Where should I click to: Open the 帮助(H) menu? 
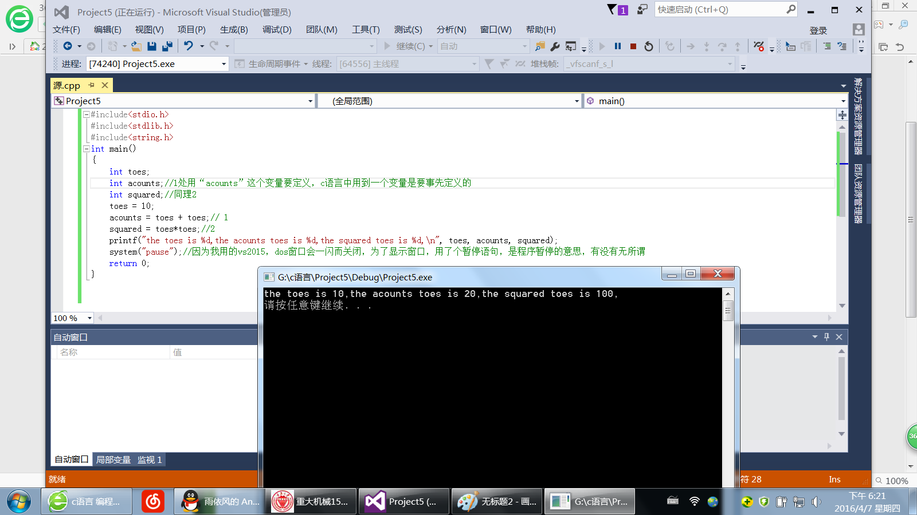point(541,30)
